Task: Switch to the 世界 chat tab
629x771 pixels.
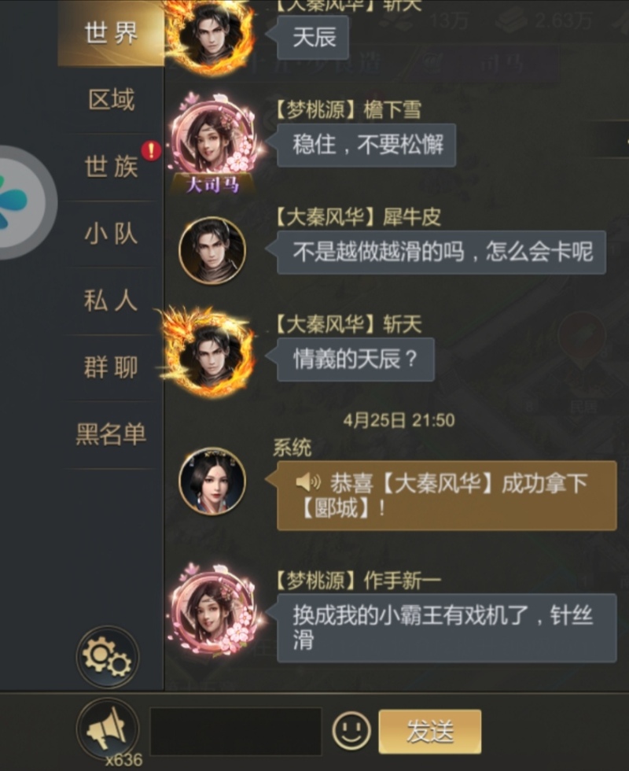Action: [111, 33]
